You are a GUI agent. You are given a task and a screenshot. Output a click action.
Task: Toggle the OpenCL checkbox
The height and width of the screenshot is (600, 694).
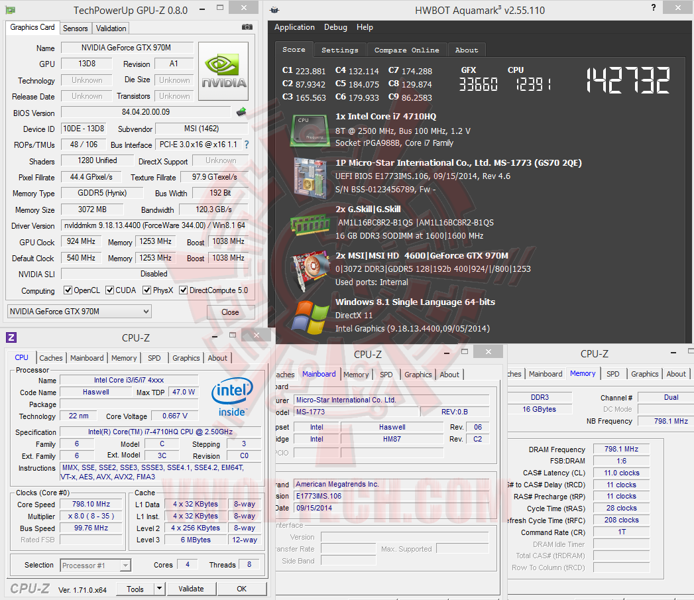click(68, 290)
